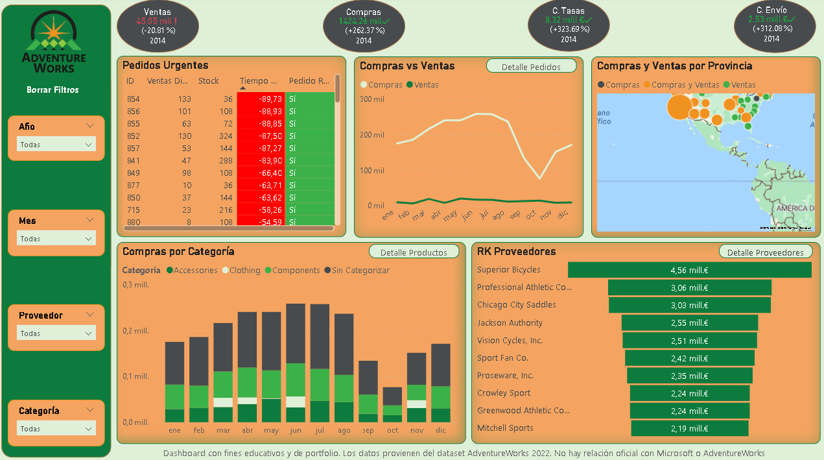The image size is (824, 460).
Task: Collapse the Año slicer chevron
Action: tap(89, 127)
